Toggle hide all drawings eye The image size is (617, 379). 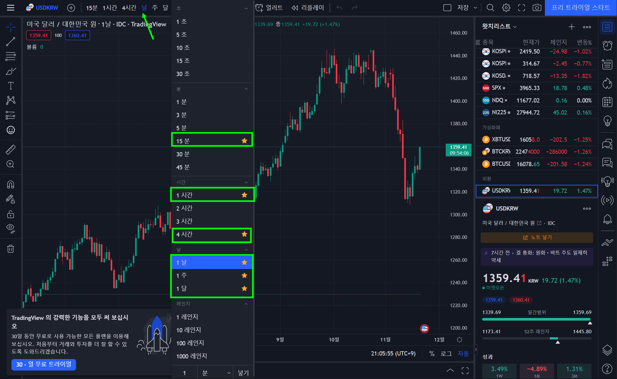[11, 229]
